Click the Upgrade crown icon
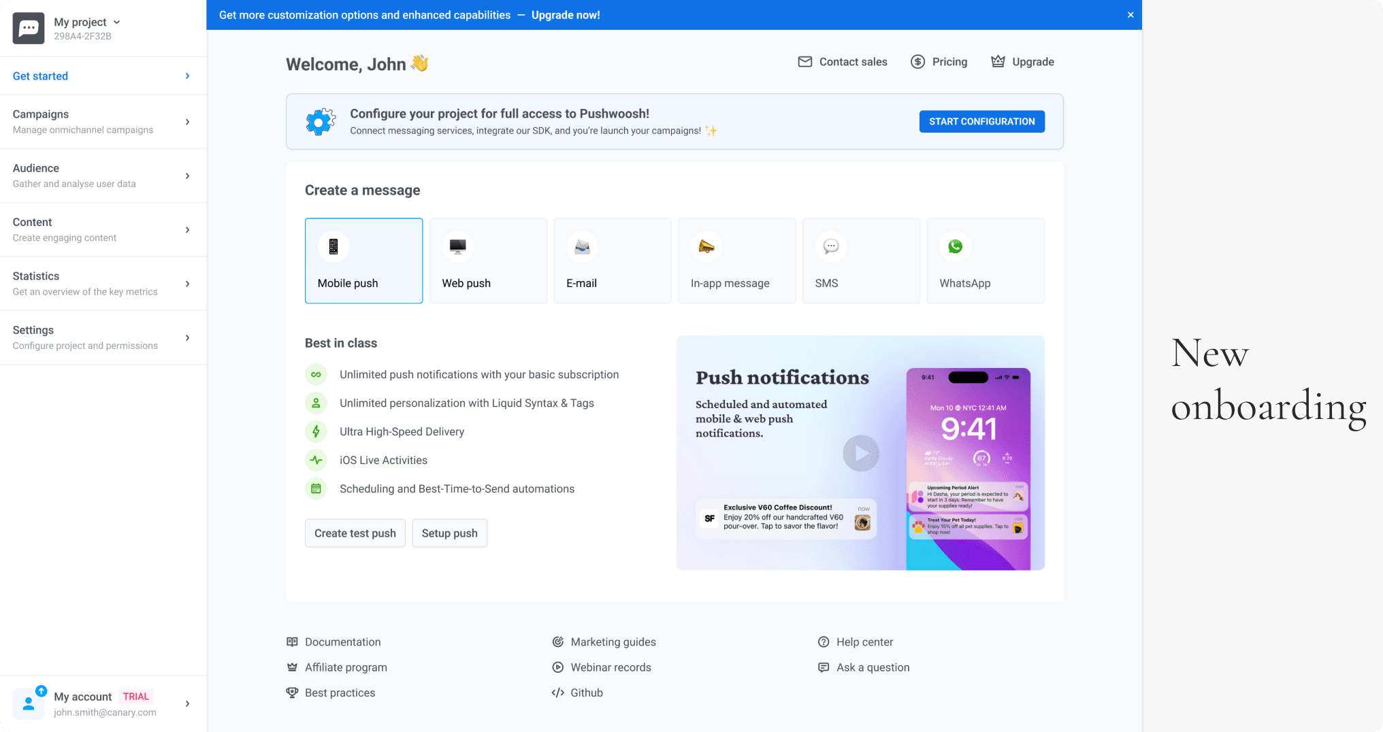This screenshot has width=1383, height=732. click(x=998, y=61)
